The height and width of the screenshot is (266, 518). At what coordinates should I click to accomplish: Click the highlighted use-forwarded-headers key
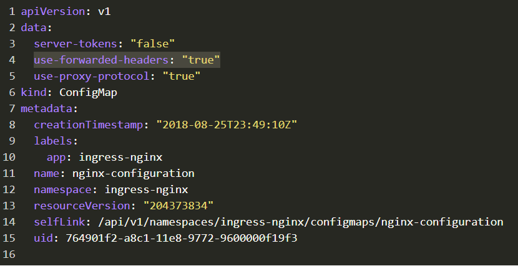(101, 60)
